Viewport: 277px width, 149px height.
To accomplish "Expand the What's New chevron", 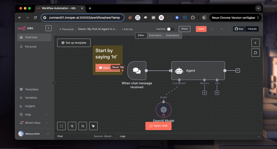I will coord(46,123).
